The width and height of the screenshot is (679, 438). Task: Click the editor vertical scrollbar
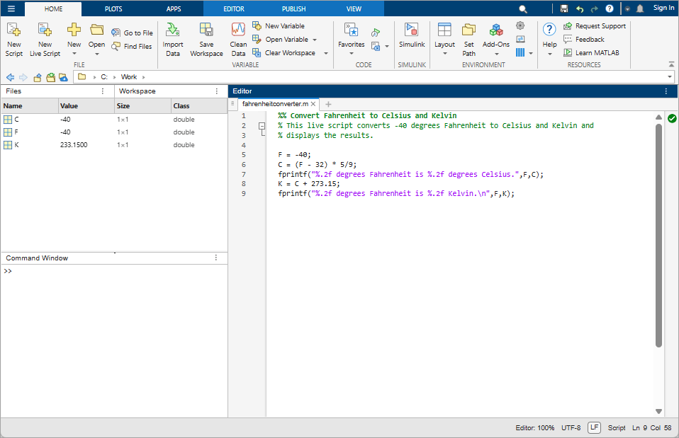[x=658, y=236]
